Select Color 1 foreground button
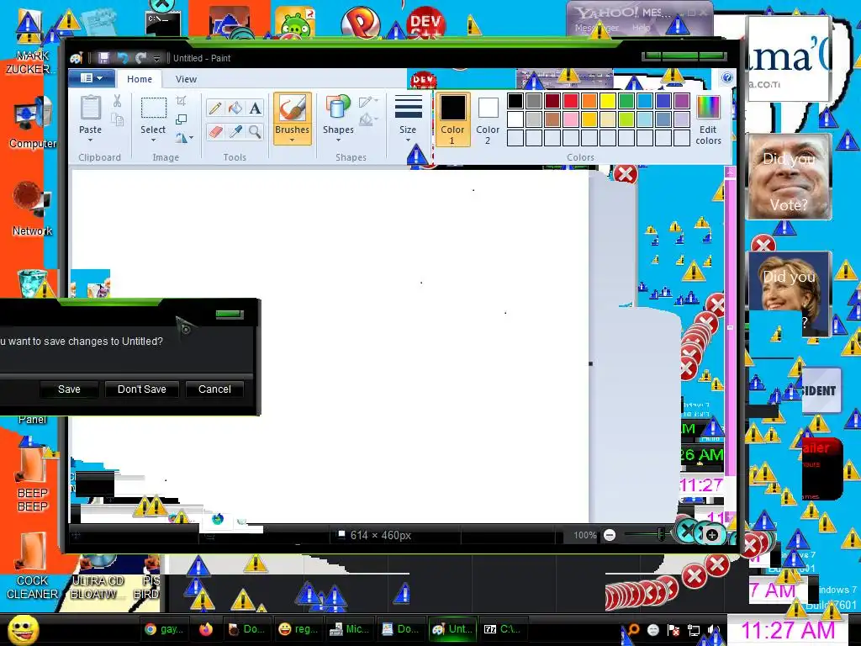 [x=452, y=119]
